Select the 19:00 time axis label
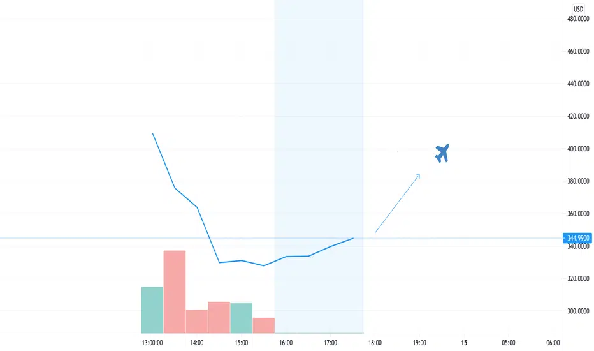Viewport: 594px width, 351px height. 419,343
